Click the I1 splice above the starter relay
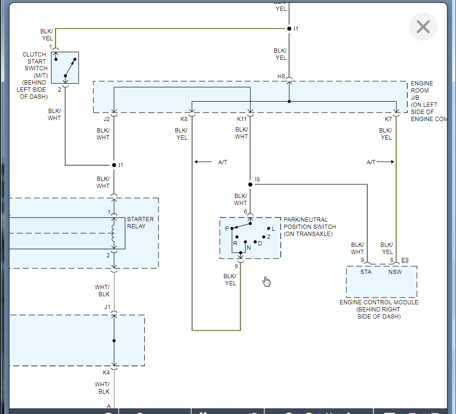 [x=114, y=165]
